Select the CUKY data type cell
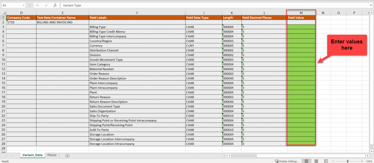The height and width of the screenshot is (163, 374). point(204,46)
